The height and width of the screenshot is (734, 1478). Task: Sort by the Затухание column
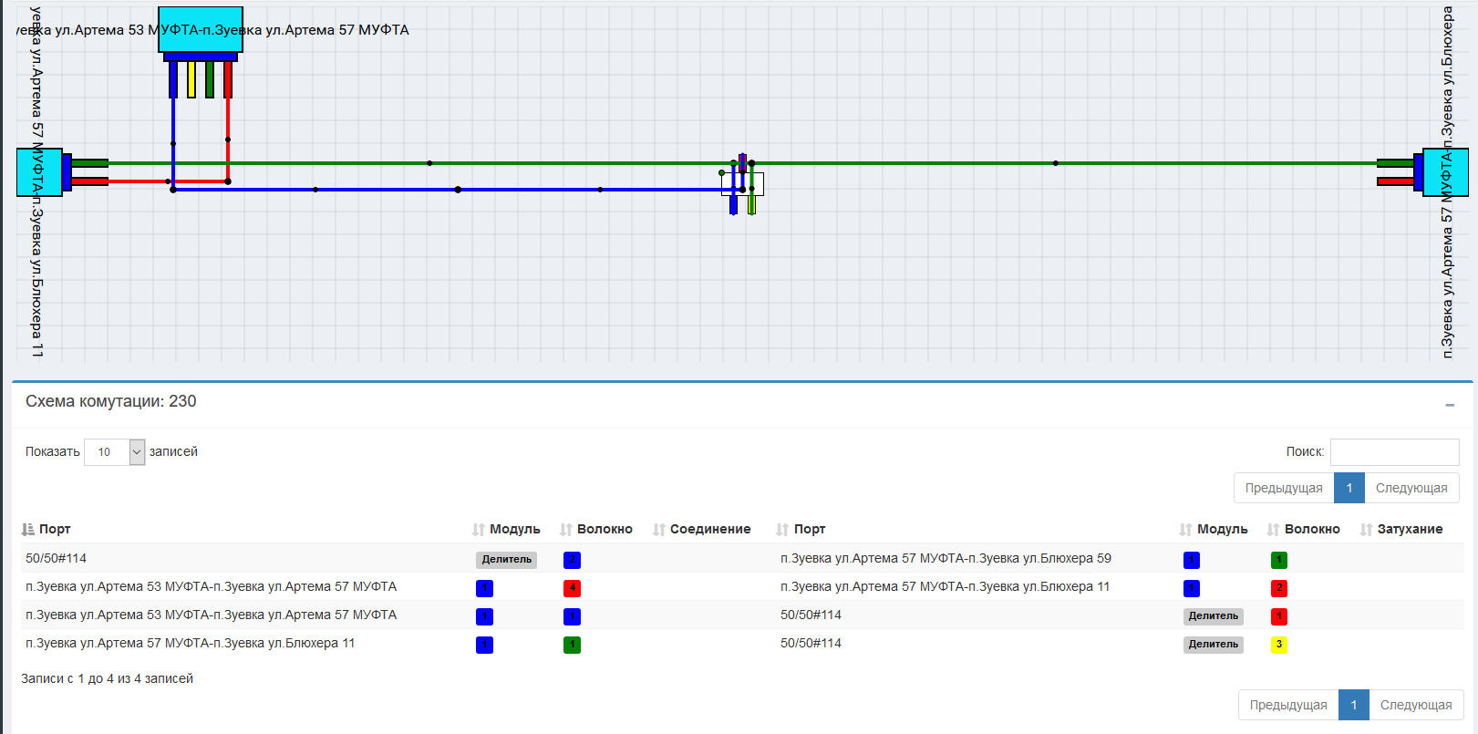1409,529
